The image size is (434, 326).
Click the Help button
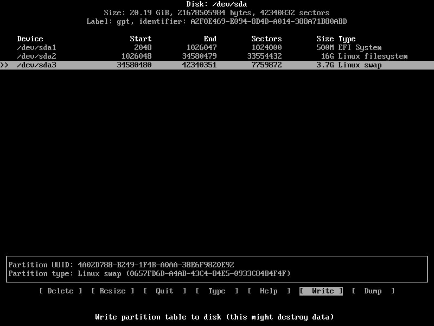269,291
